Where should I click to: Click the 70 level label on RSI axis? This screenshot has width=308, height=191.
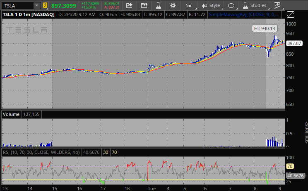(x=290, y=166)
